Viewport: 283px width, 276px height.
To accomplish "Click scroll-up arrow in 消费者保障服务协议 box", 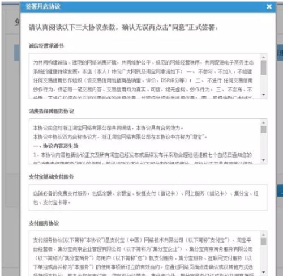I will 264,122.
